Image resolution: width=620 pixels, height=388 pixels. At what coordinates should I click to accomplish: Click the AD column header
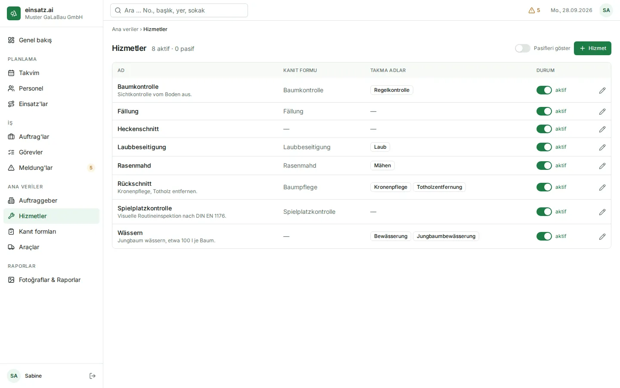(121, 70)
